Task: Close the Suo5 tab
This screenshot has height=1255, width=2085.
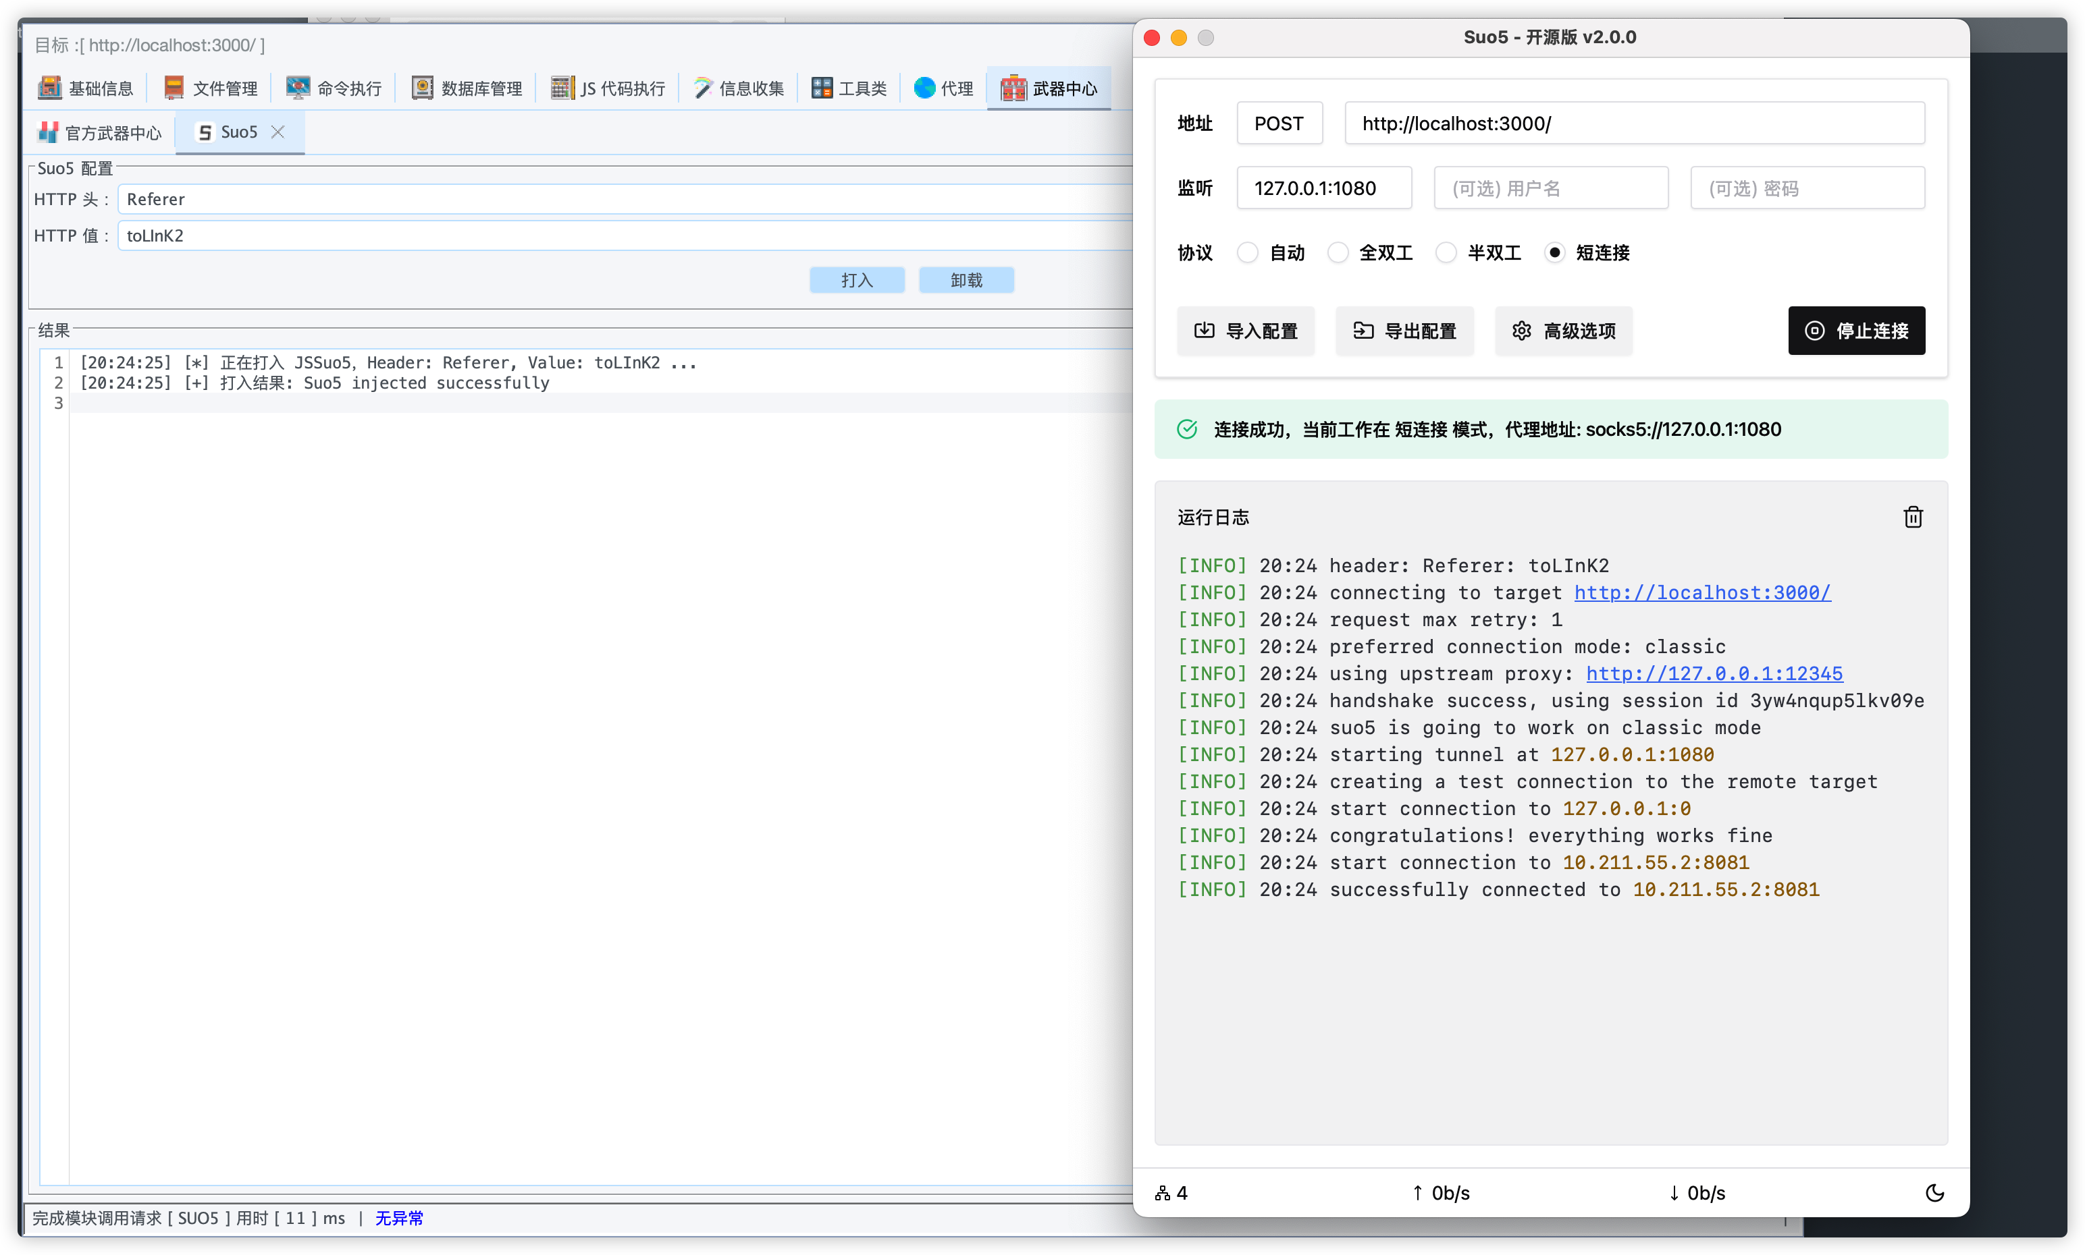Action: 278,132
